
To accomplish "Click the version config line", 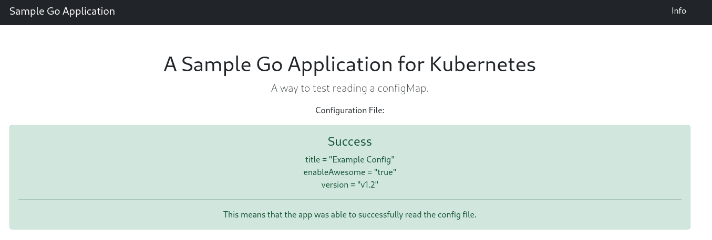I will (349, 185).
